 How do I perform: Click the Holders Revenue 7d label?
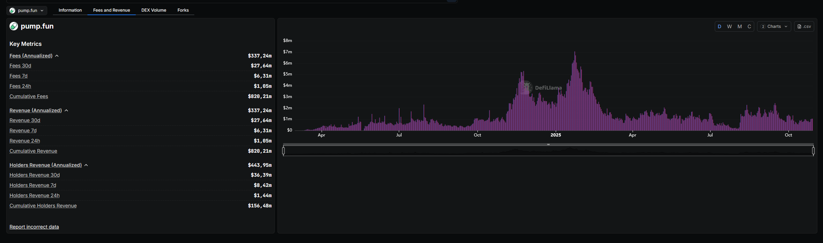point(33,185)
